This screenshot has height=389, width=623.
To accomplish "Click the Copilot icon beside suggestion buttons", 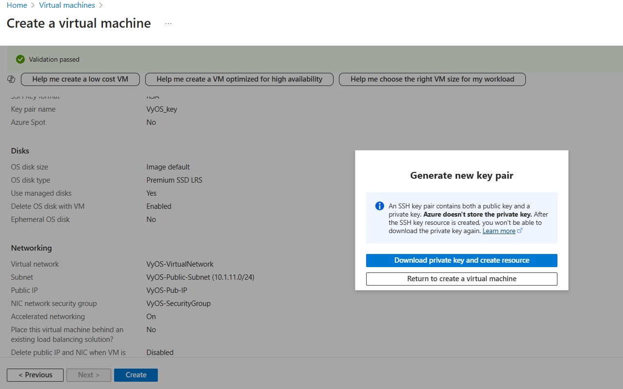I will coord(11,79).
